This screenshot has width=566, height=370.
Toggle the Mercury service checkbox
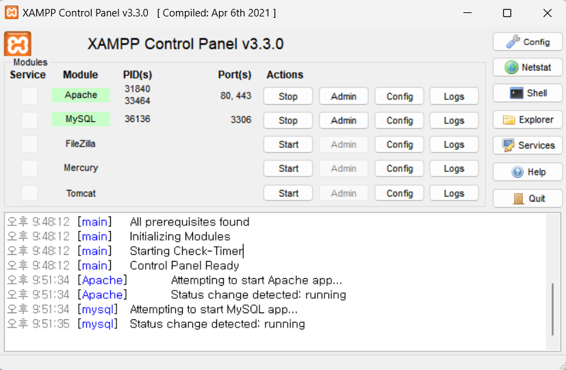(x=29, y=168)
